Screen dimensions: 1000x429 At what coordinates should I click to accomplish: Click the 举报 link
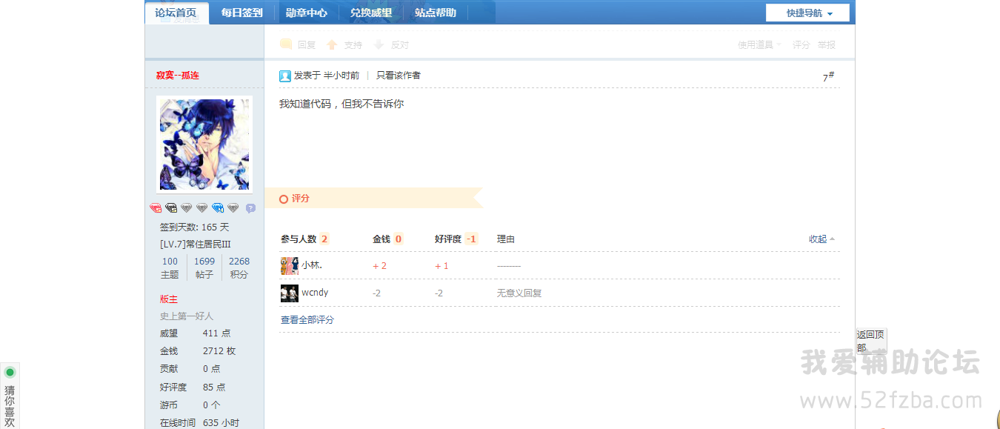(827, 44)
